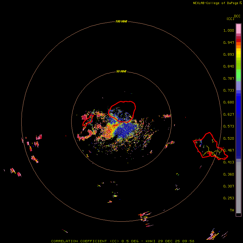The image size is (243, 243).
Task: Select the 0.627 scale value
Action: click(x=229, y=114)
